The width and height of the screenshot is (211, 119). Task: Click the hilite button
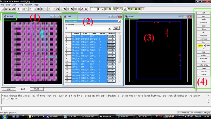208,45
